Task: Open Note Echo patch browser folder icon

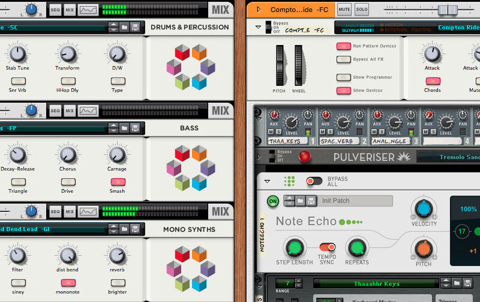Action: pyautogui.click(x=300, y=201)
